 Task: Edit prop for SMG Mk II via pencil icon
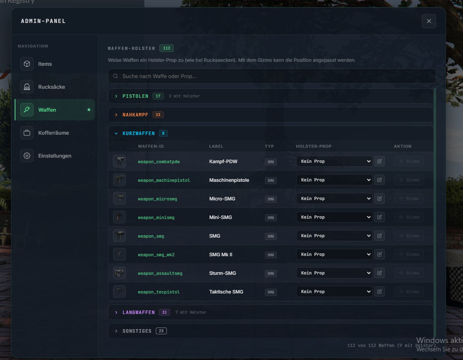tap(380, 254)
